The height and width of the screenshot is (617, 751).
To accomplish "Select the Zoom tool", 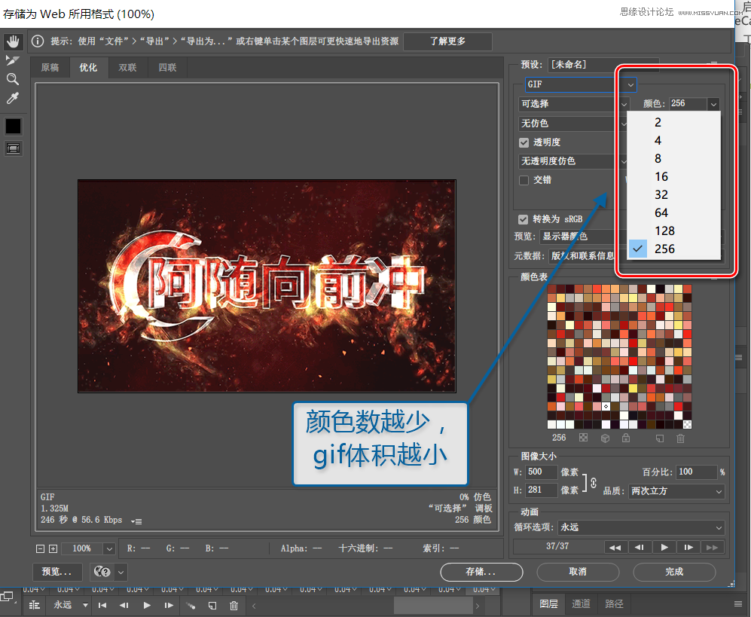I will (x=13, y=78).
